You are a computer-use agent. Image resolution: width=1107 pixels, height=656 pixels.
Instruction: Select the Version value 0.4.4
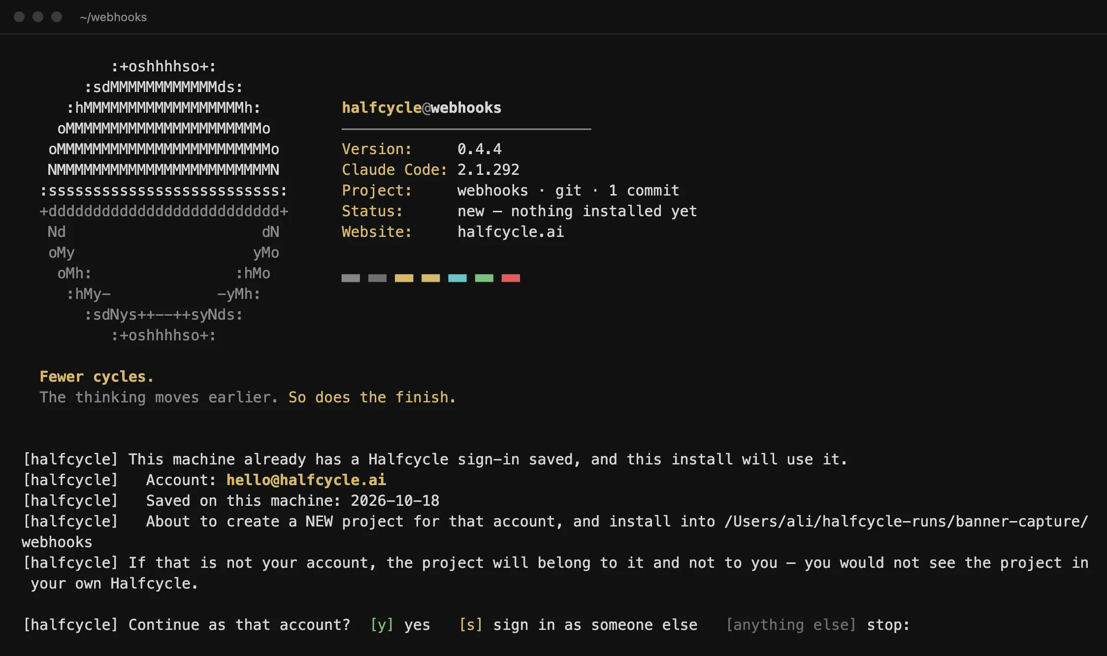coord(479,149)
